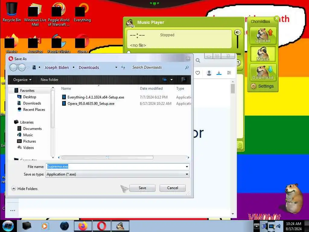The height and width of the screenshot is (232, 309).
Task: Select Libraries in the navigation tree
Action: point(27,122)
